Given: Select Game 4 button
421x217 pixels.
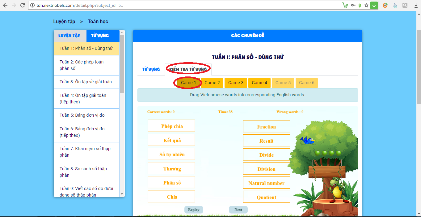Looking at the screenshot, I should [259, 83].
